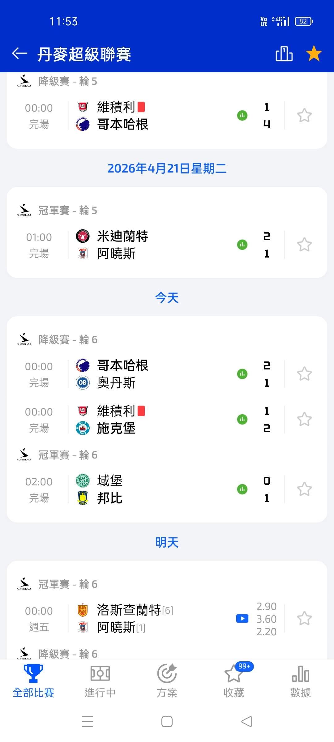This screenshot has height=742, width=334.
Task: Favorite the 米迪蘭特 vs 阿曉斯 match
Action: (x=304, y=245)
